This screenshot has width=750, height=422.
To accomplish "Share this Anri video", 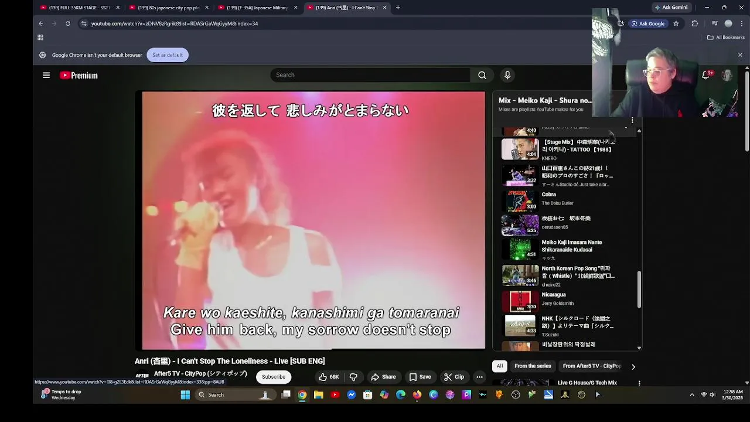I will pyautogui.click(x=383, y=377).
